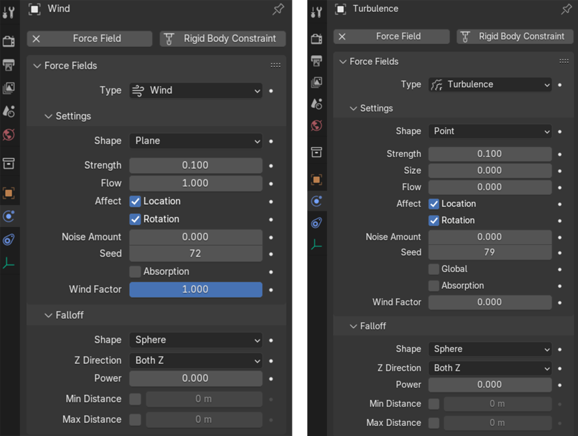This screenshot has height=436, width=578.
Task: Switch to Object Data tab in Turbulence panel
Action: pyautogui.click(x=317, y=245)
